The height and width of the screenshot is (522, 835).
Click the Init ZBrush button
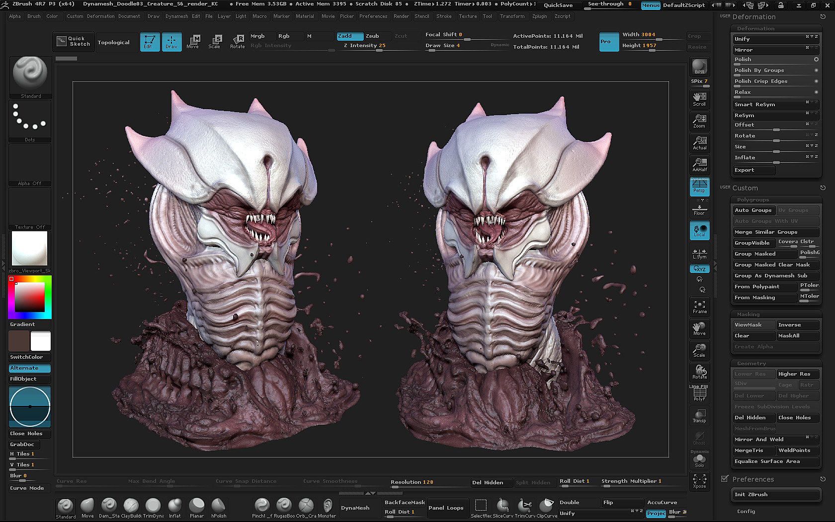[776, 495]
